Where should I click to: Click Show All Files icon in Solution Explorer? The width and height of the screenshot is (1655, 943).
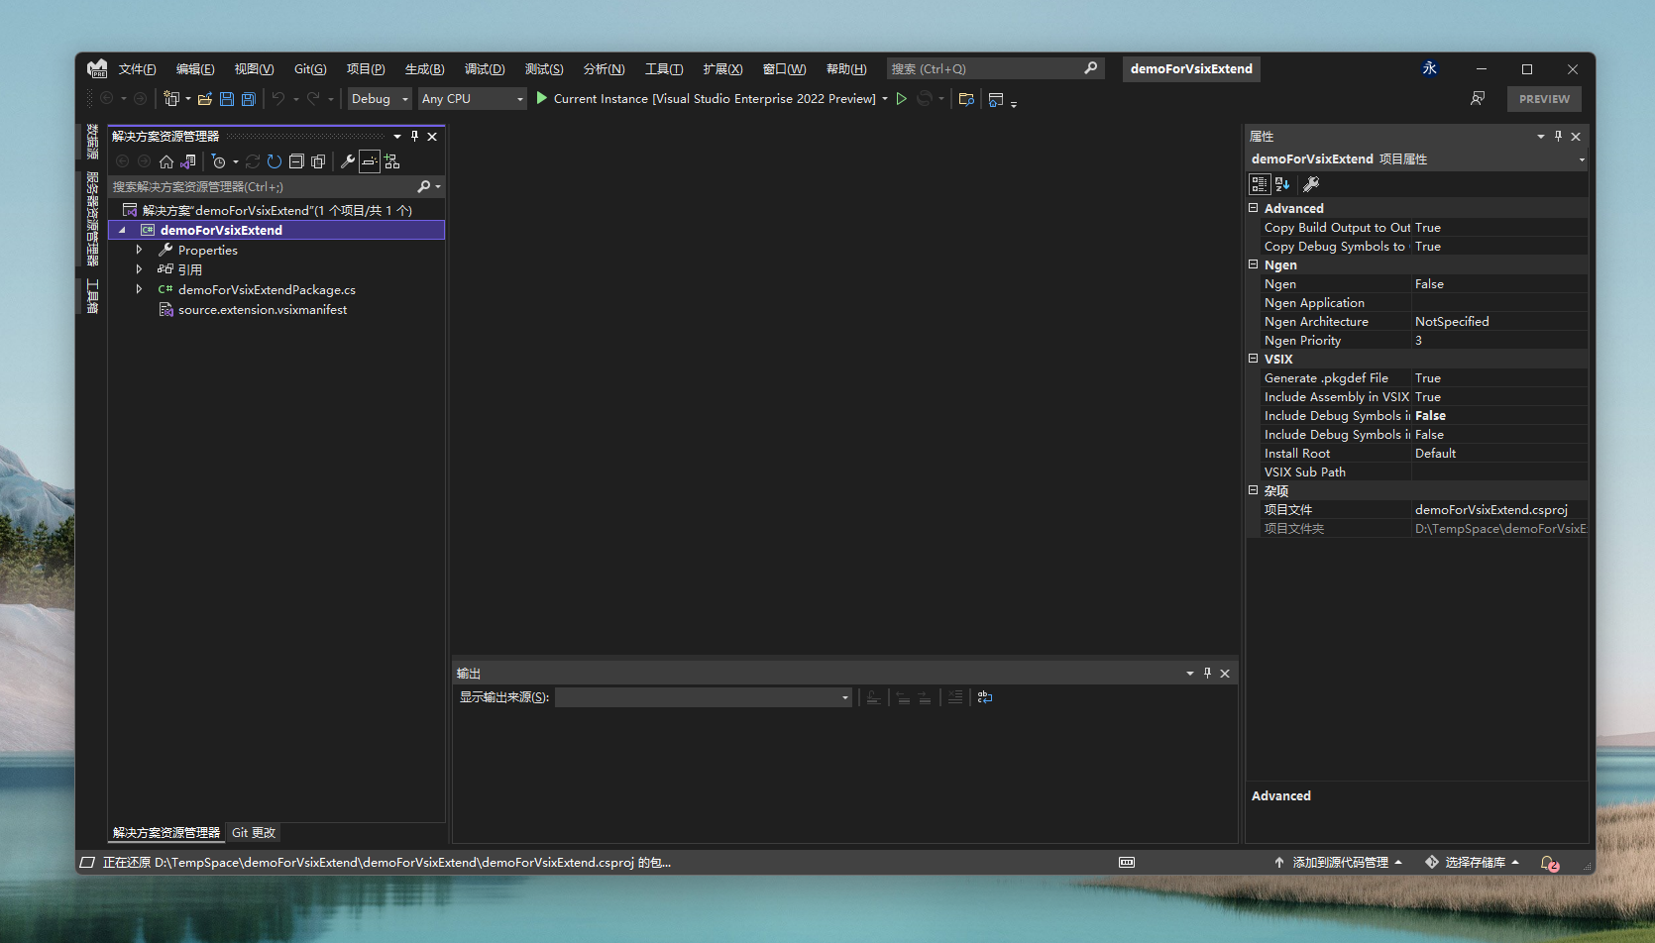coord(318,161)
